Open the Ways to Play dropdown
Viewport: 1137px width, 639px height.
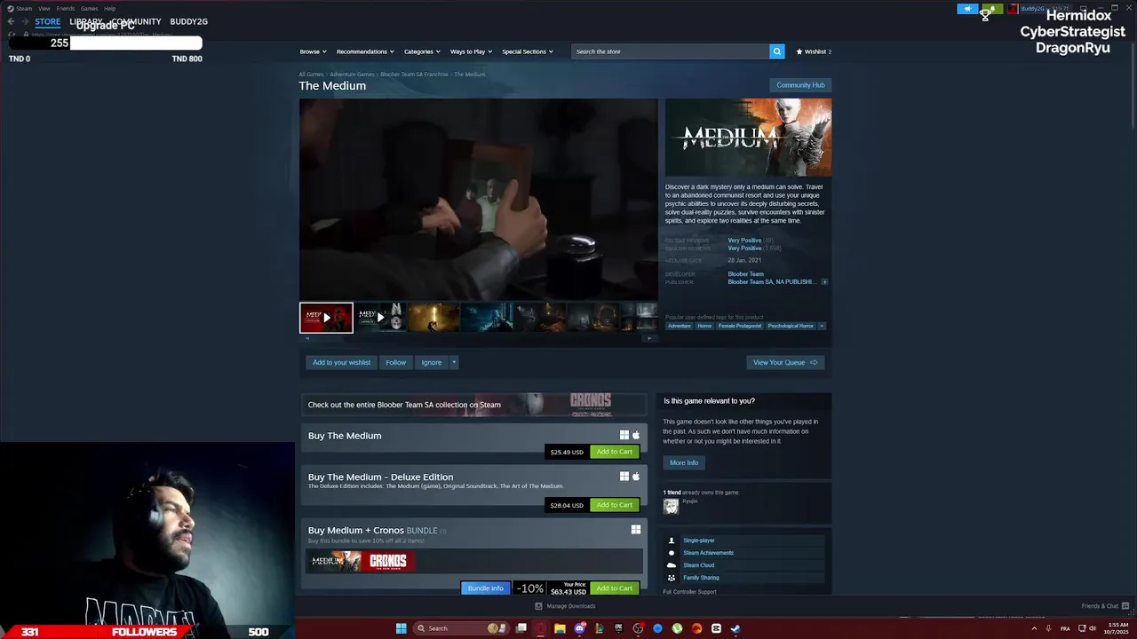click(471, 51)
